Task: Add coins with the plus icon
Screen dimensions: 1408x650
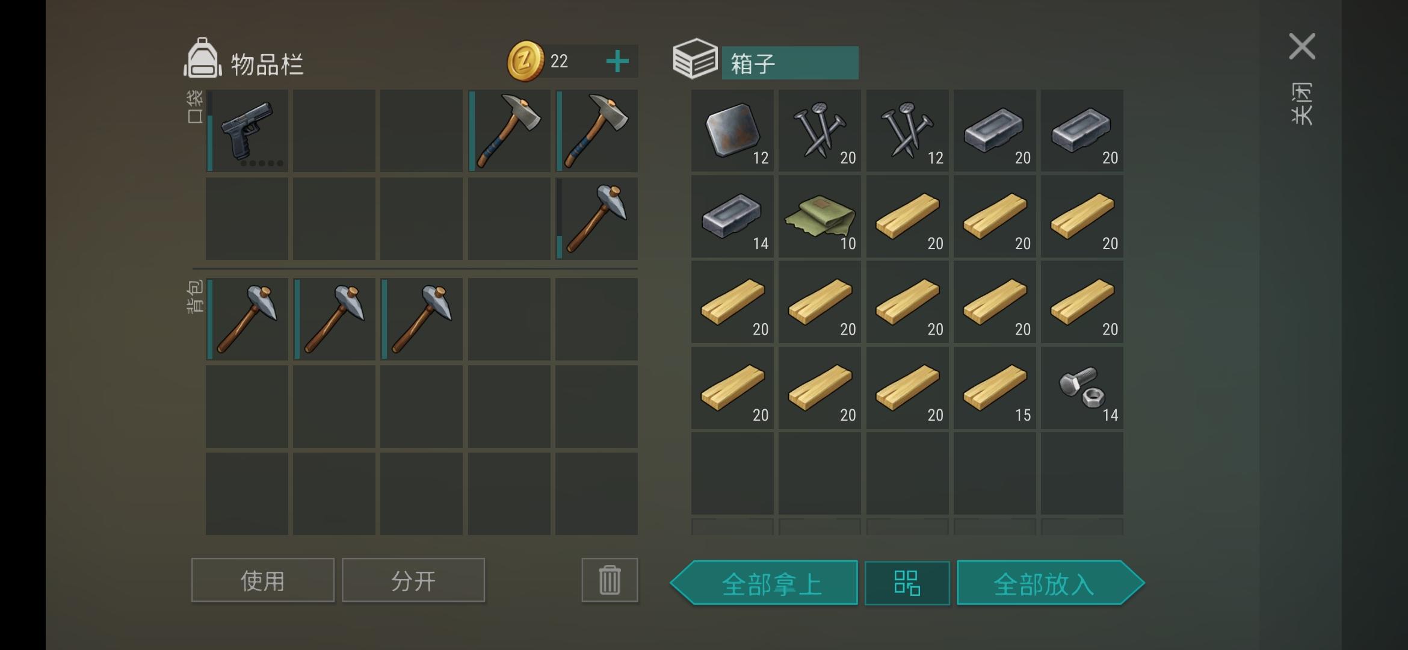Action: pyautogui.click(x=617, y=61)
